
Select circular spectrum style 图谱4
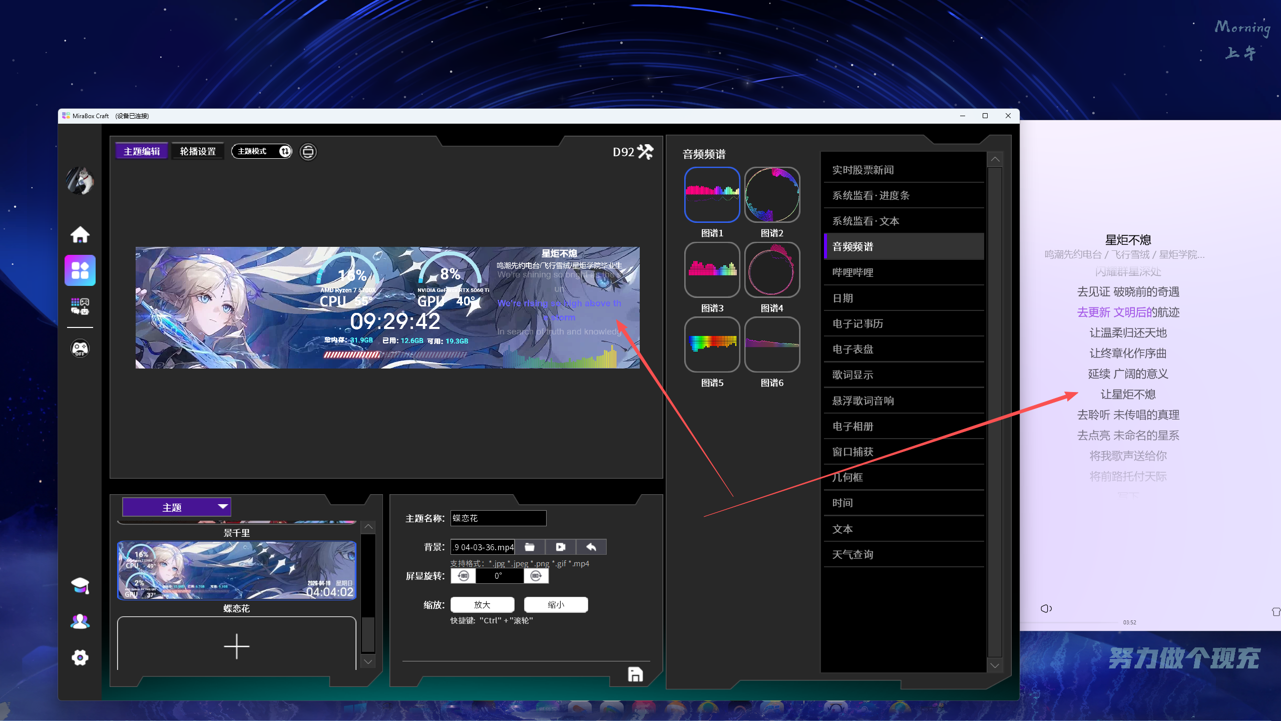[772, 269]
